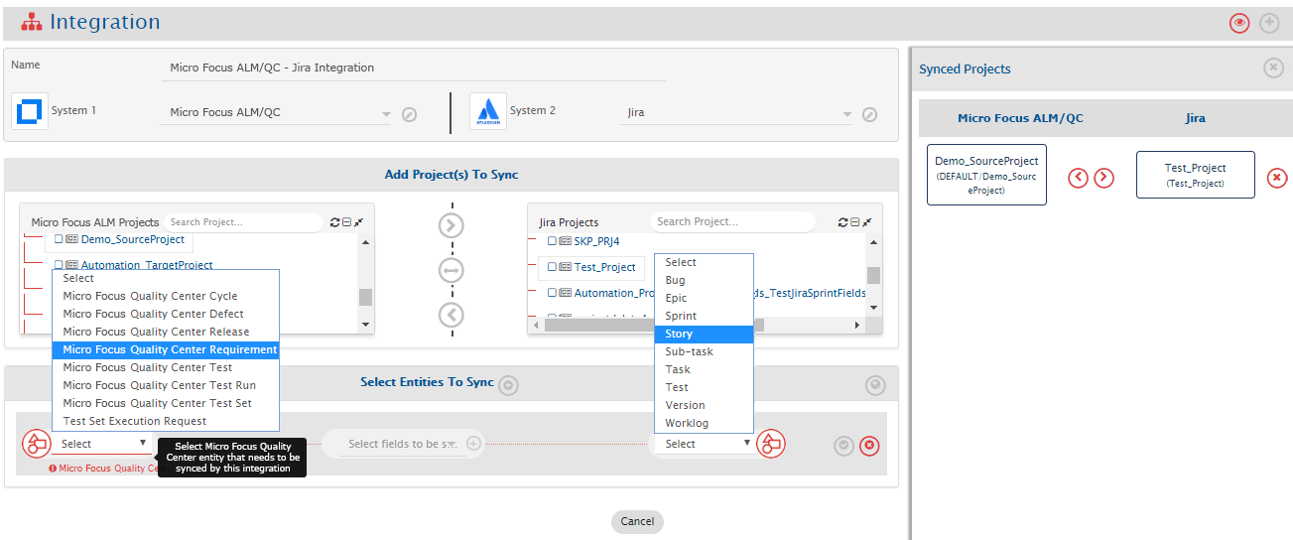
Task: Refresh the Micro Focus ALM Projects list
Action: [x=334, y=222]
